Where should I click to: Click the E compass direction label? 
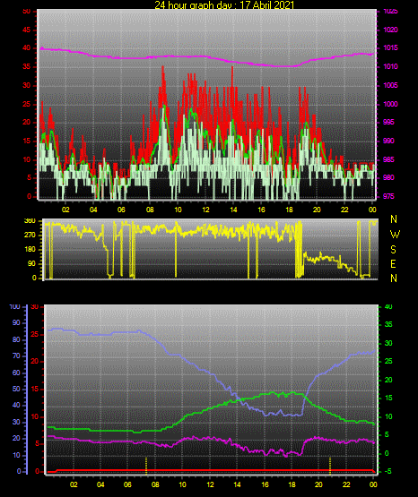point(393,264)
